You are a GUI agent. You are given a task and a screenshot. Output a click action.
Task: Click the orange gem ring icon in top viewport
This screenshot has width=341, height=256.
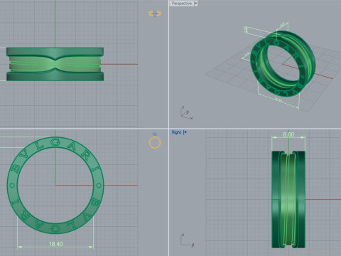[155, 14]
